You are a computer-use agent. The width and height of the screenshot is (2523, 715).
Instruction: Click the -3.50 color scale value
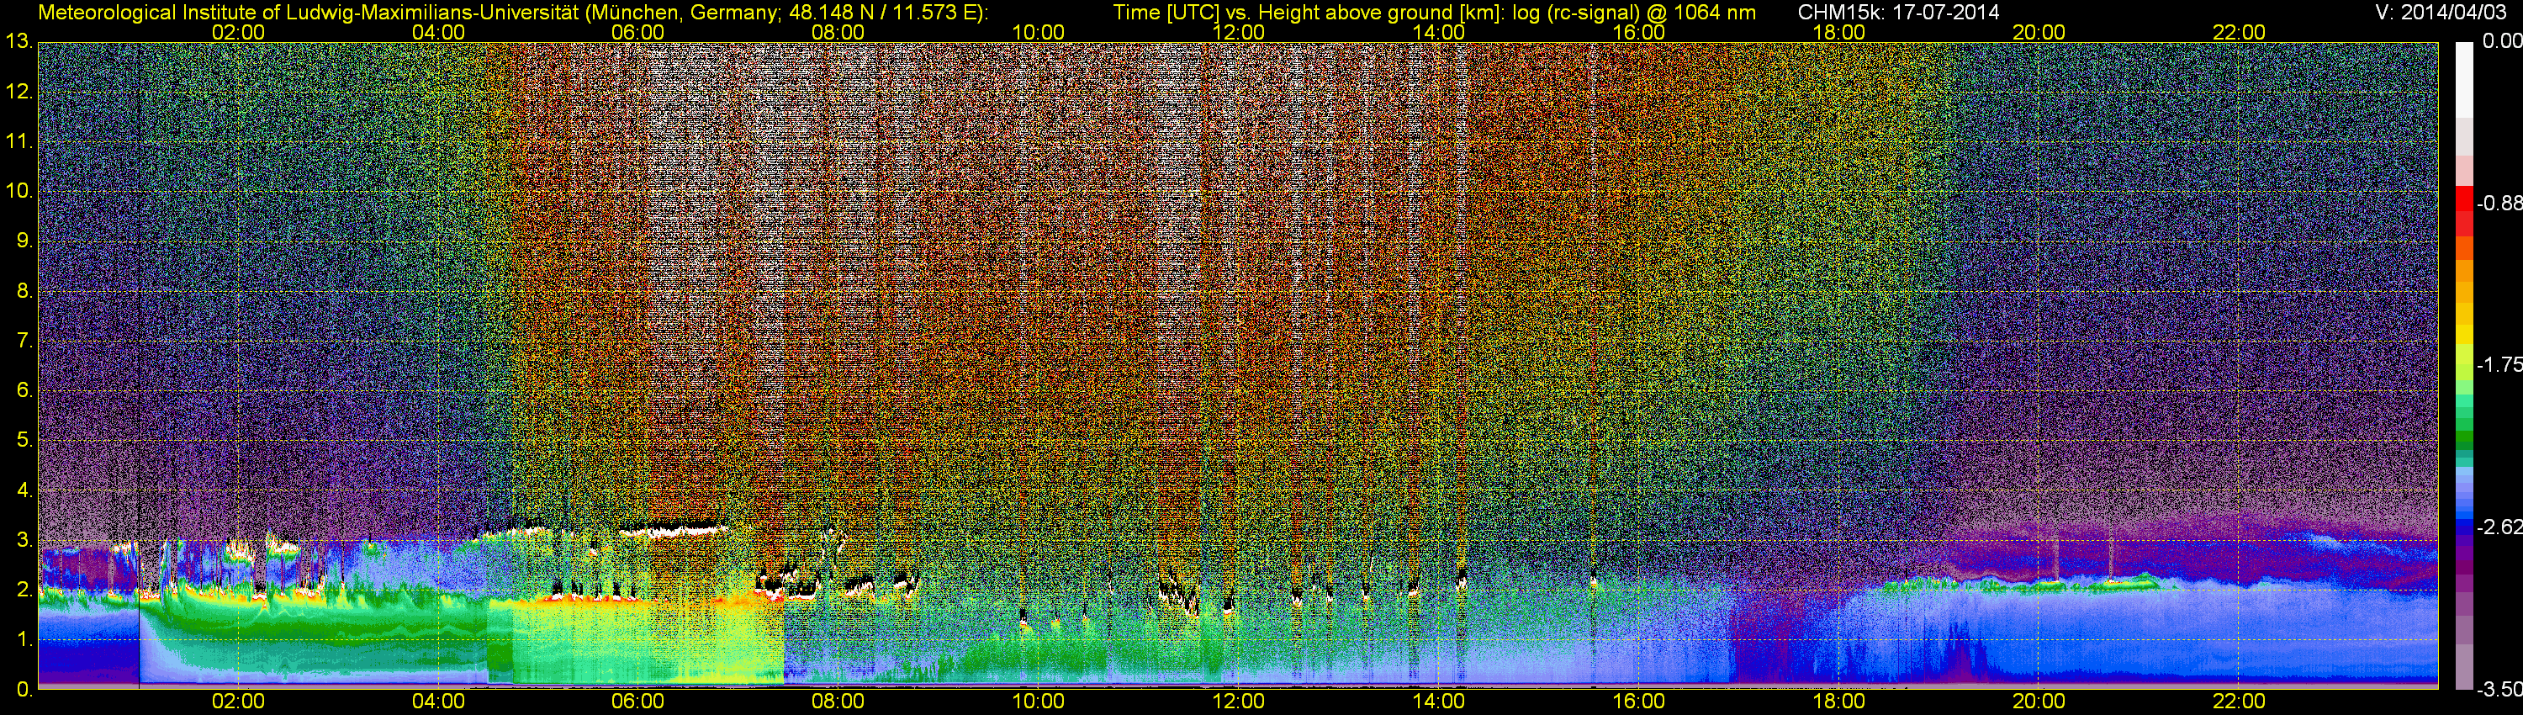click(2499, 691)
